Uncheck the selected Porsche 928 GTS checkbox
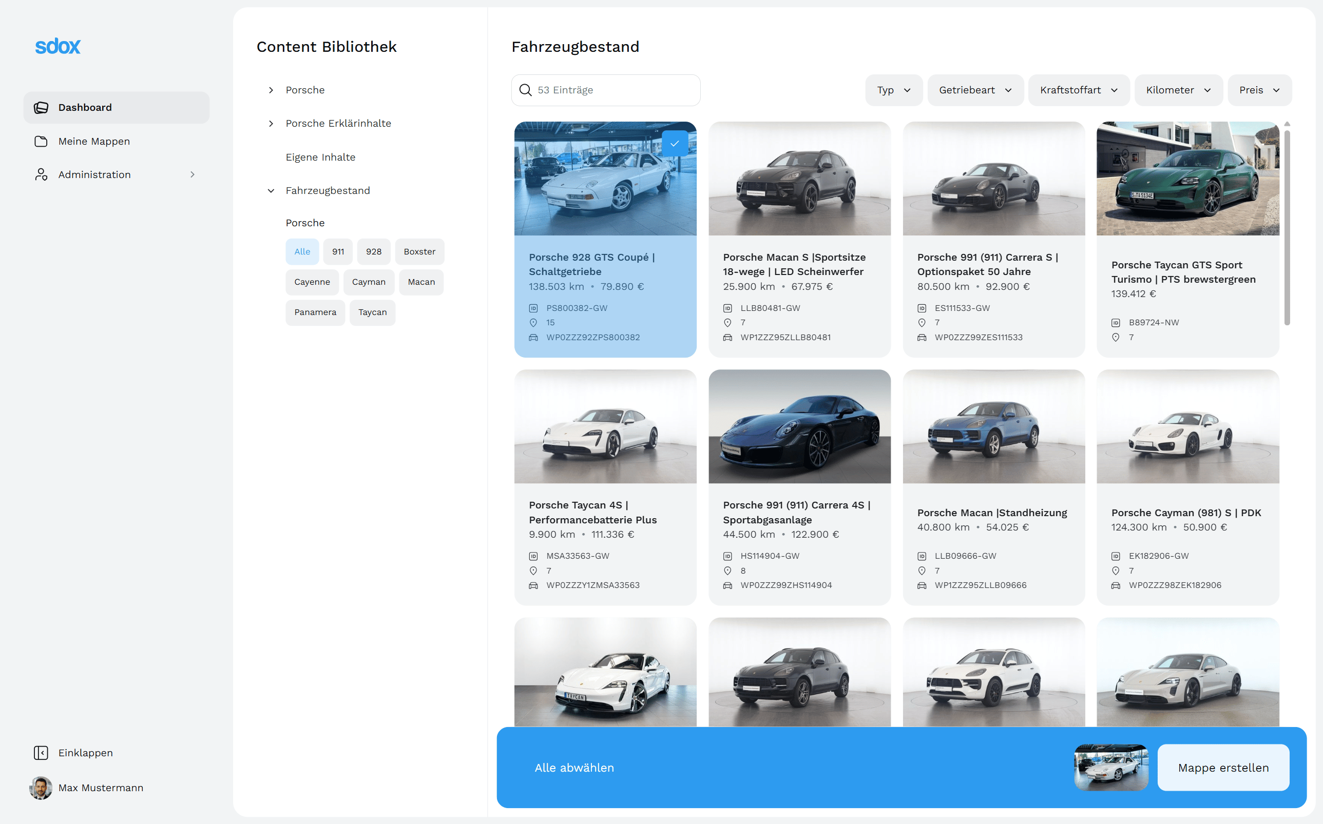Viewport: 1323px width, 824px height. point(675,144)
